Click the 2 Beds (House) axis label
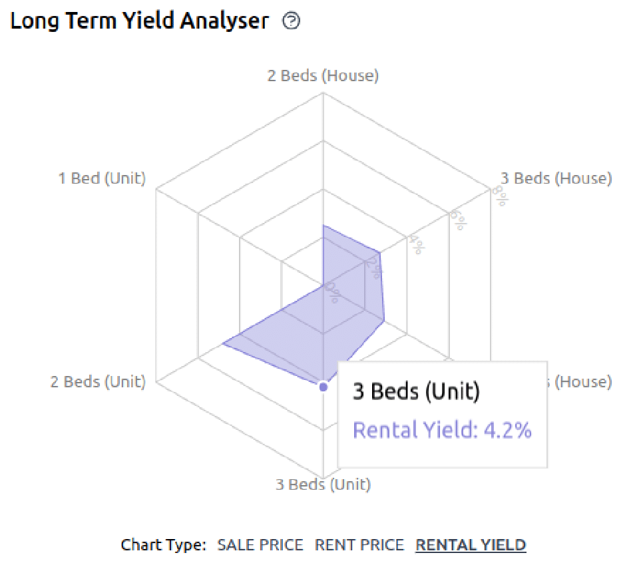The image size is (641, 565). click(323, 76)
